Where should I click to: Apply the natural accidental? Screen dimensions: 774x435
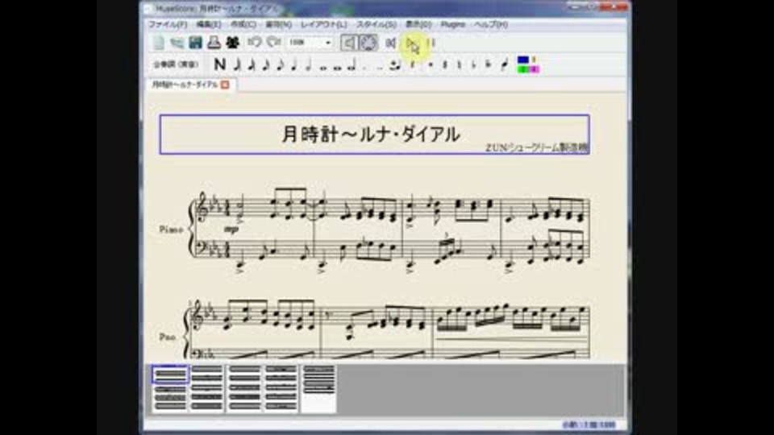[x=460, y=64]
